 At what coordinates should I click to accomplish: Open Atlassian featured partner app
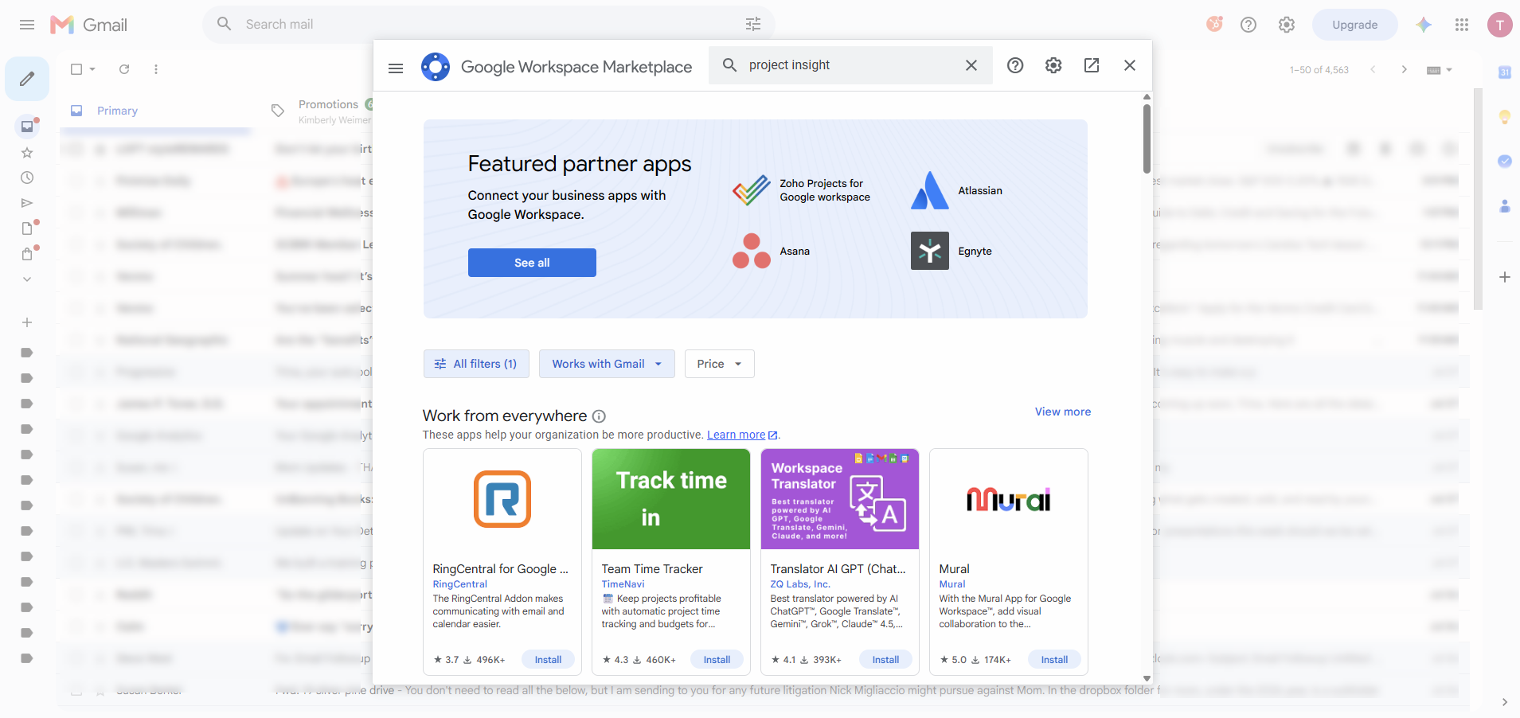coord(957,190)
